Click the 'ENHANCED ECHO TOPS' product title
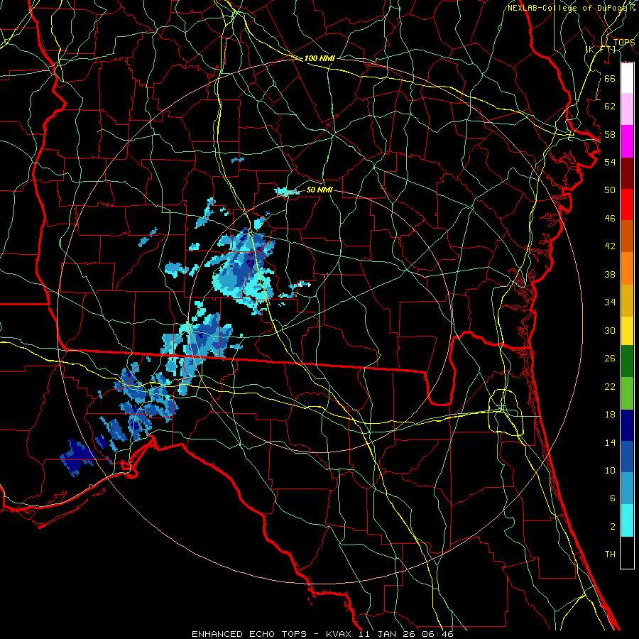Viewport: 639px width, 639px height. [249, 634]
